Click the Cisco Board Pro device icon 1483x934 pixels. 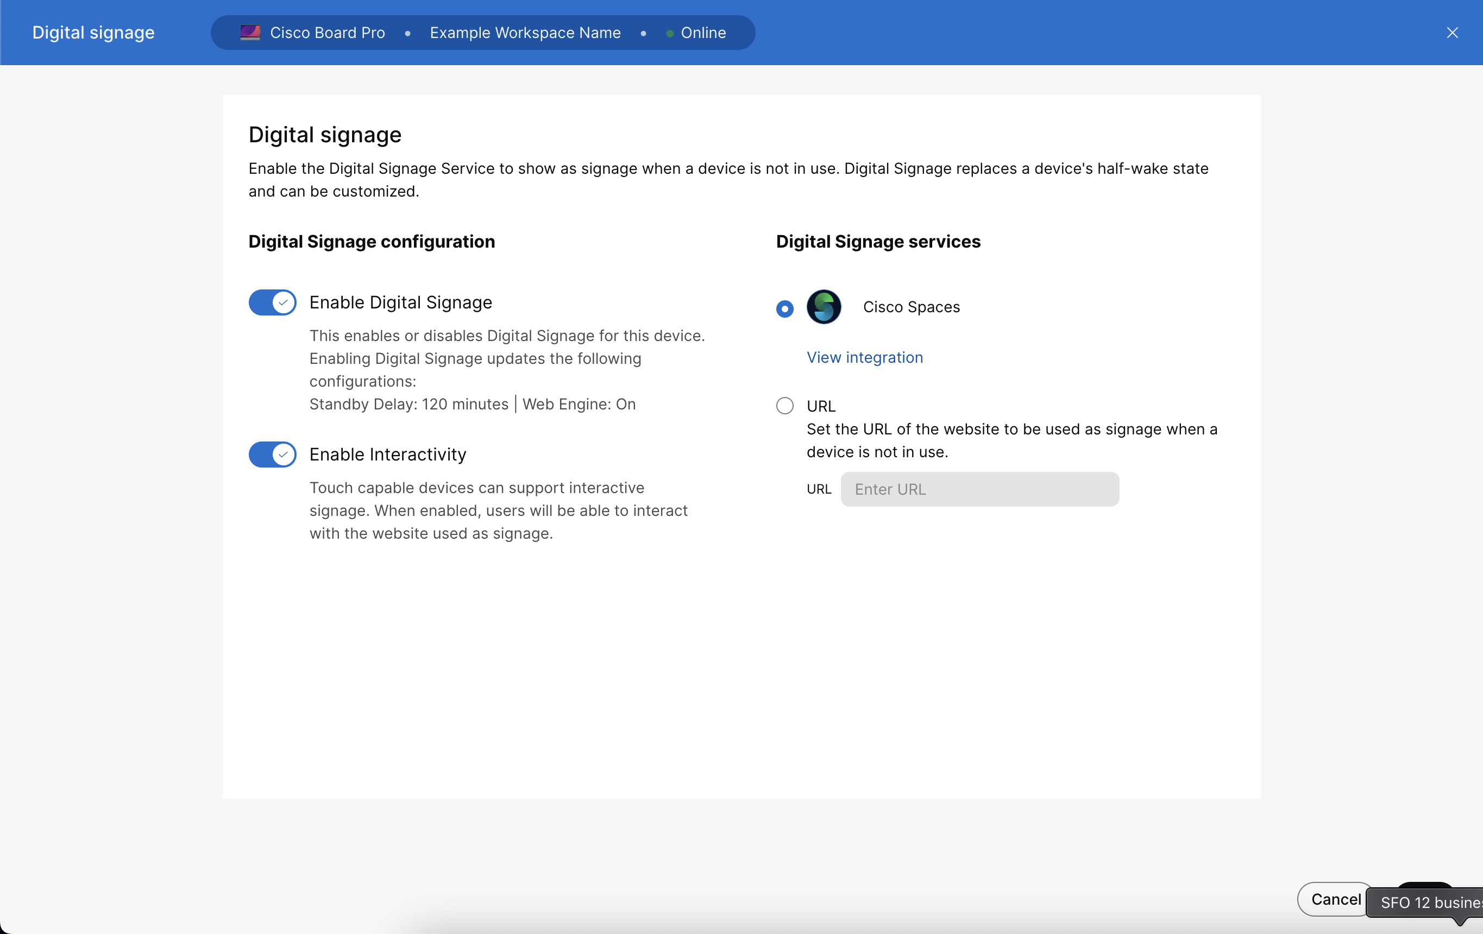(x=250, y=33)
